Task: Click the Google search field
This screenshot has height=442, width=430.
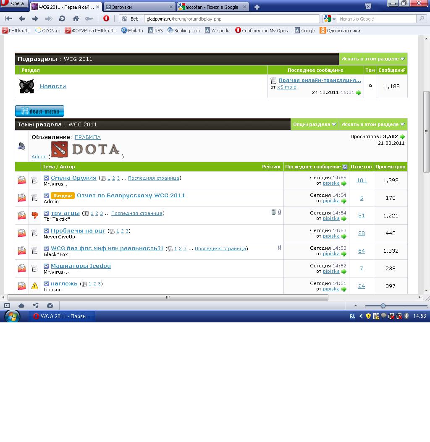Action: tap(376, 19)
